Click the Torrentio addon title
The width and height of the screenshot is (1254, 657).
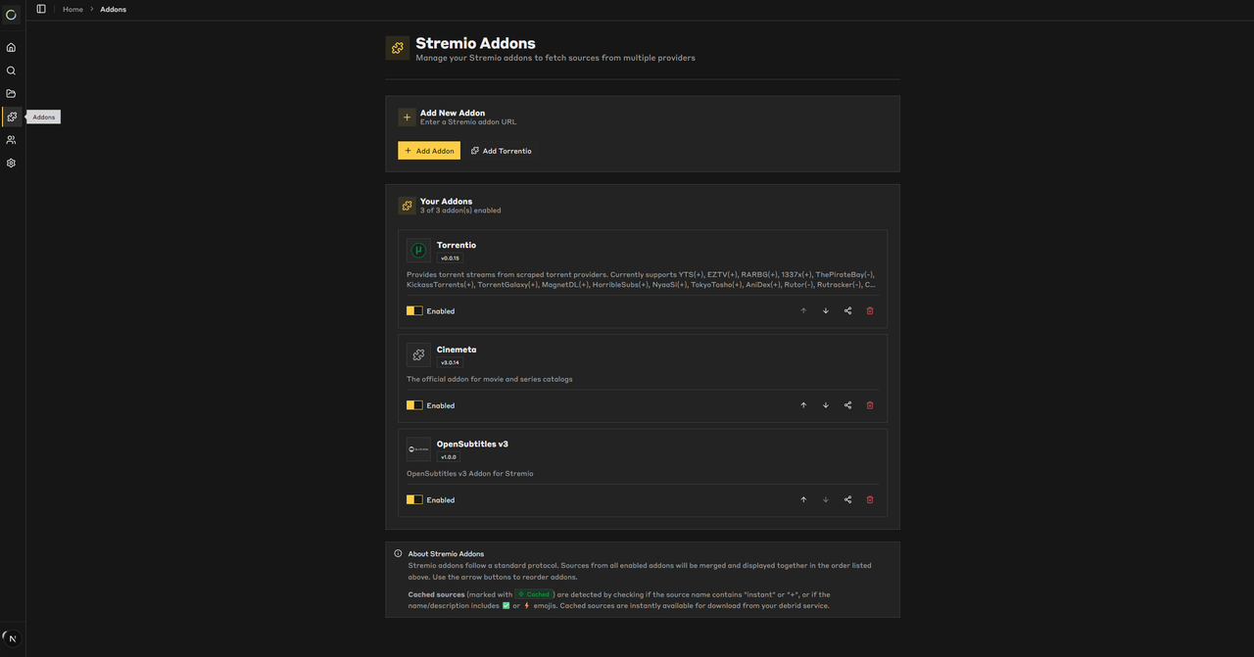tap(457, 245)
